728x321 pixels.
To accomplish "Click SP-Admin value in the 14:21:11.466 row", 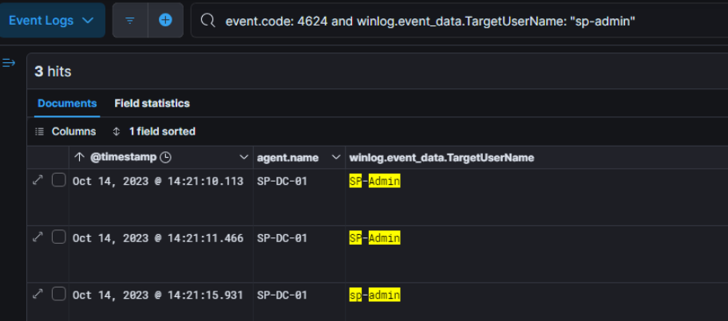I will pyautogui.click(x=374, y=238).
